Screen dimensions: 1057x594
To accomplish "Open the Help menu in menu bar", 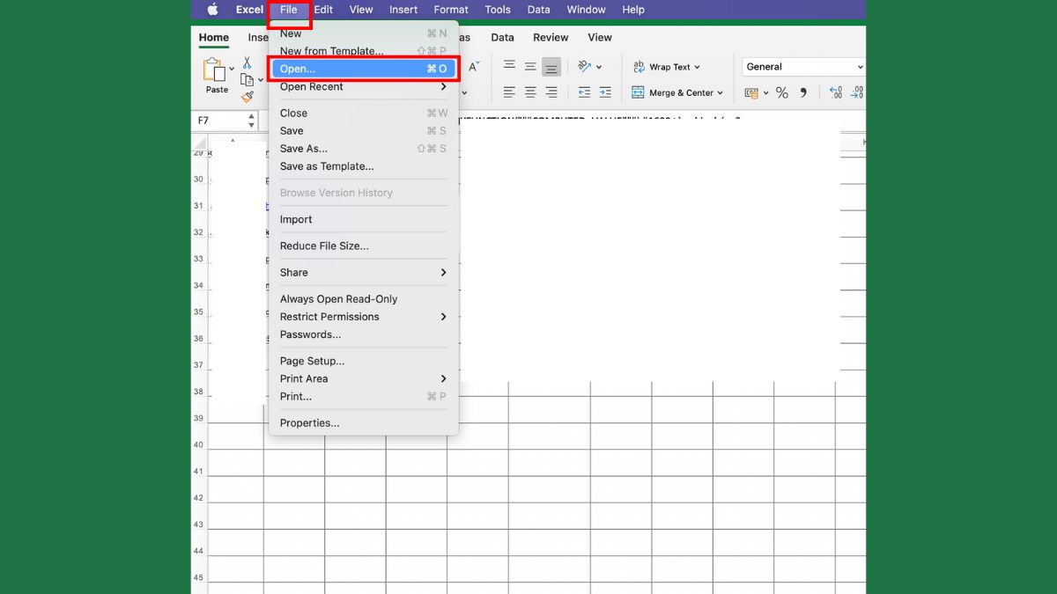I will 633,10.
